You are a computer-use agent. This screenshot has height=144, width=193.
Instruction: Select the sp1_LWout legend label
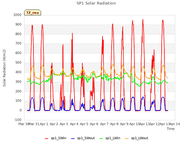coord(140,138)
